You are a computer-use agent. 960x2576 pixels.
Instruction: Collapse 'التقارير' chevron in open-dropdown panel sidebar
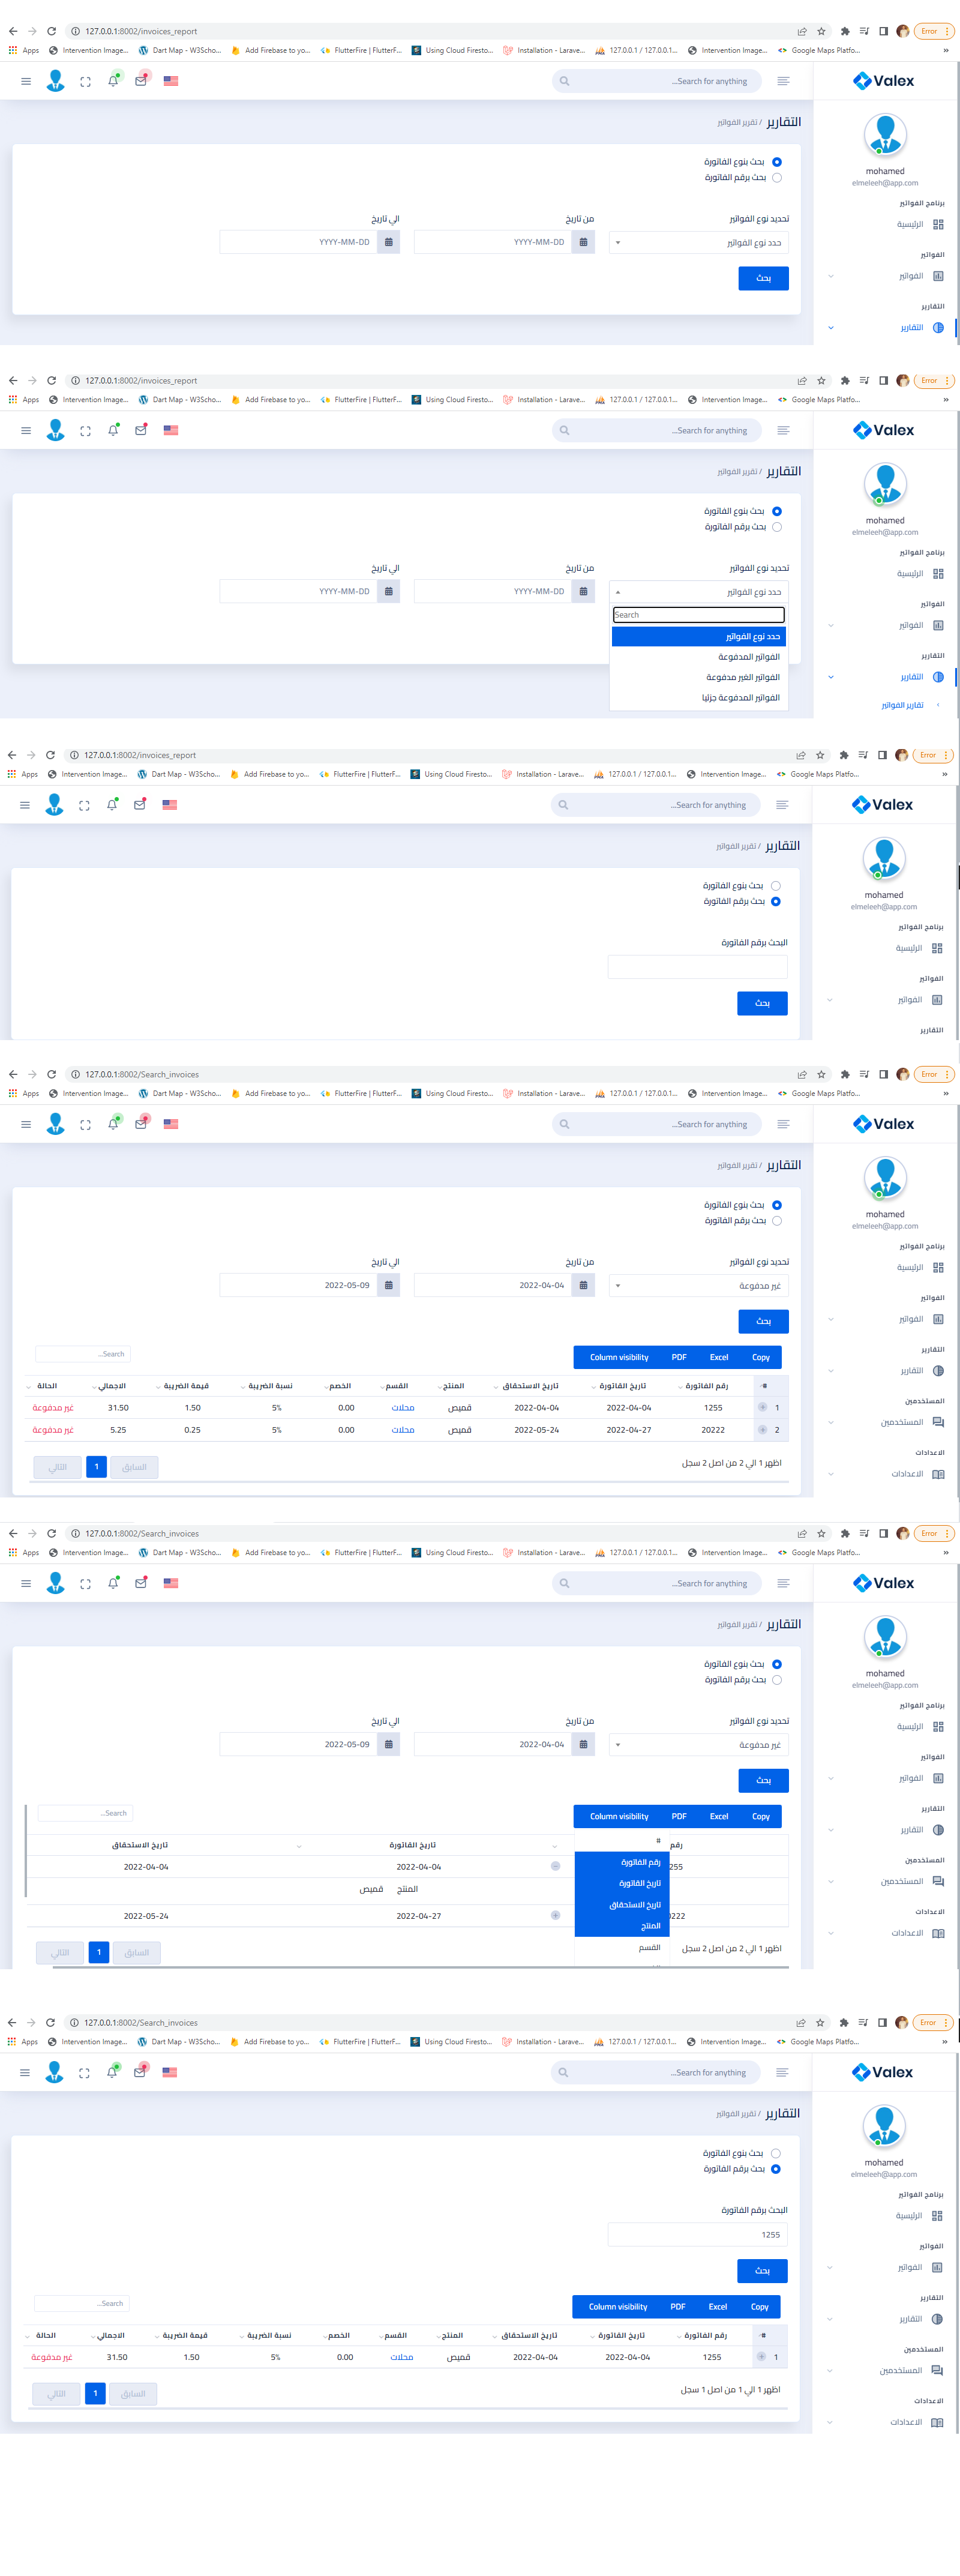(x=831, y=677)
